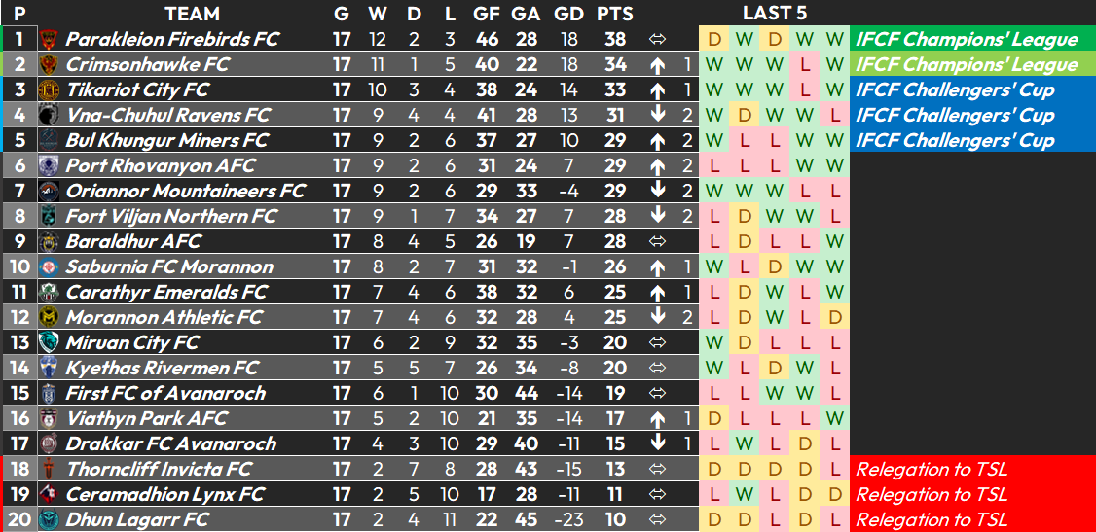Click the TEAM column header
This screenshot has height=532, width=1096.
pyautogui.click(x=192, y=14)
